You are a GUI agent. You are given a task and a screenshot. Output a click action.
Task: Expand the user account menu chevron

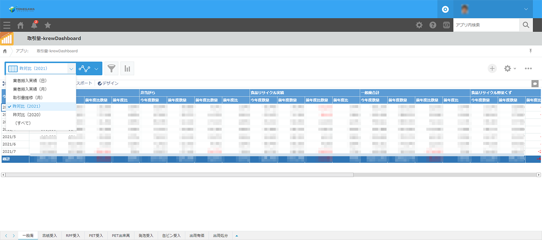click(526, 9)
